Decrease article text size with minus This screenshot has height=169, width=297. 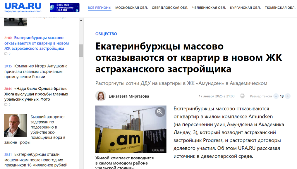(x=276, y=96)
